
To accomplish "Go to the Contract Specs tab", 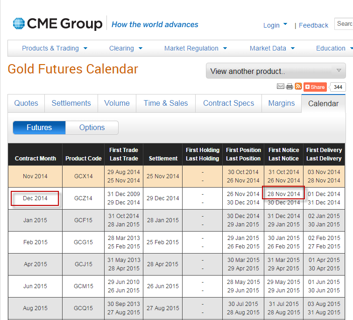I will pos(228,103).
